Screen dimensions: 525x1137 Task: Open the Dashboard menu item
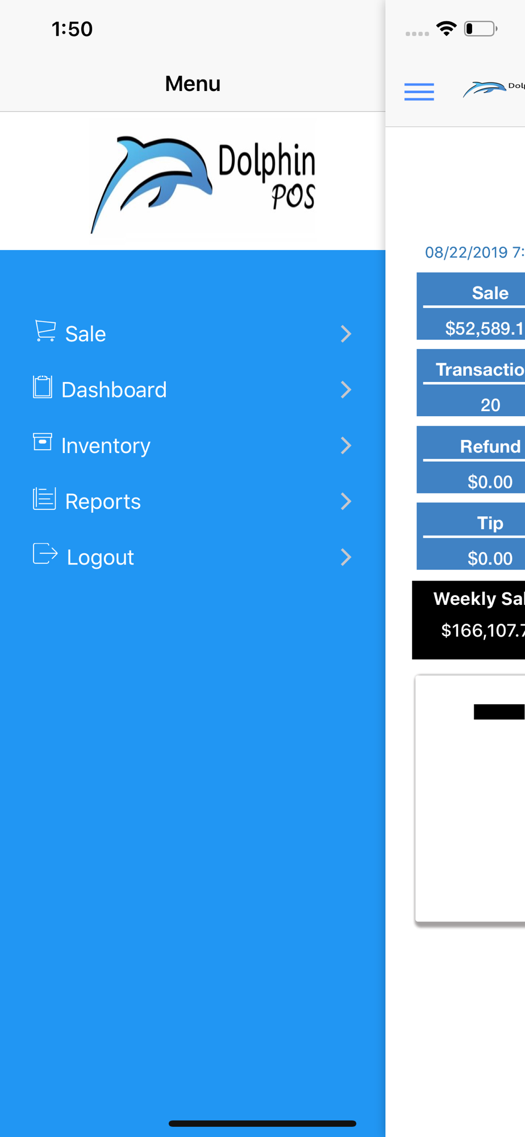193,389
